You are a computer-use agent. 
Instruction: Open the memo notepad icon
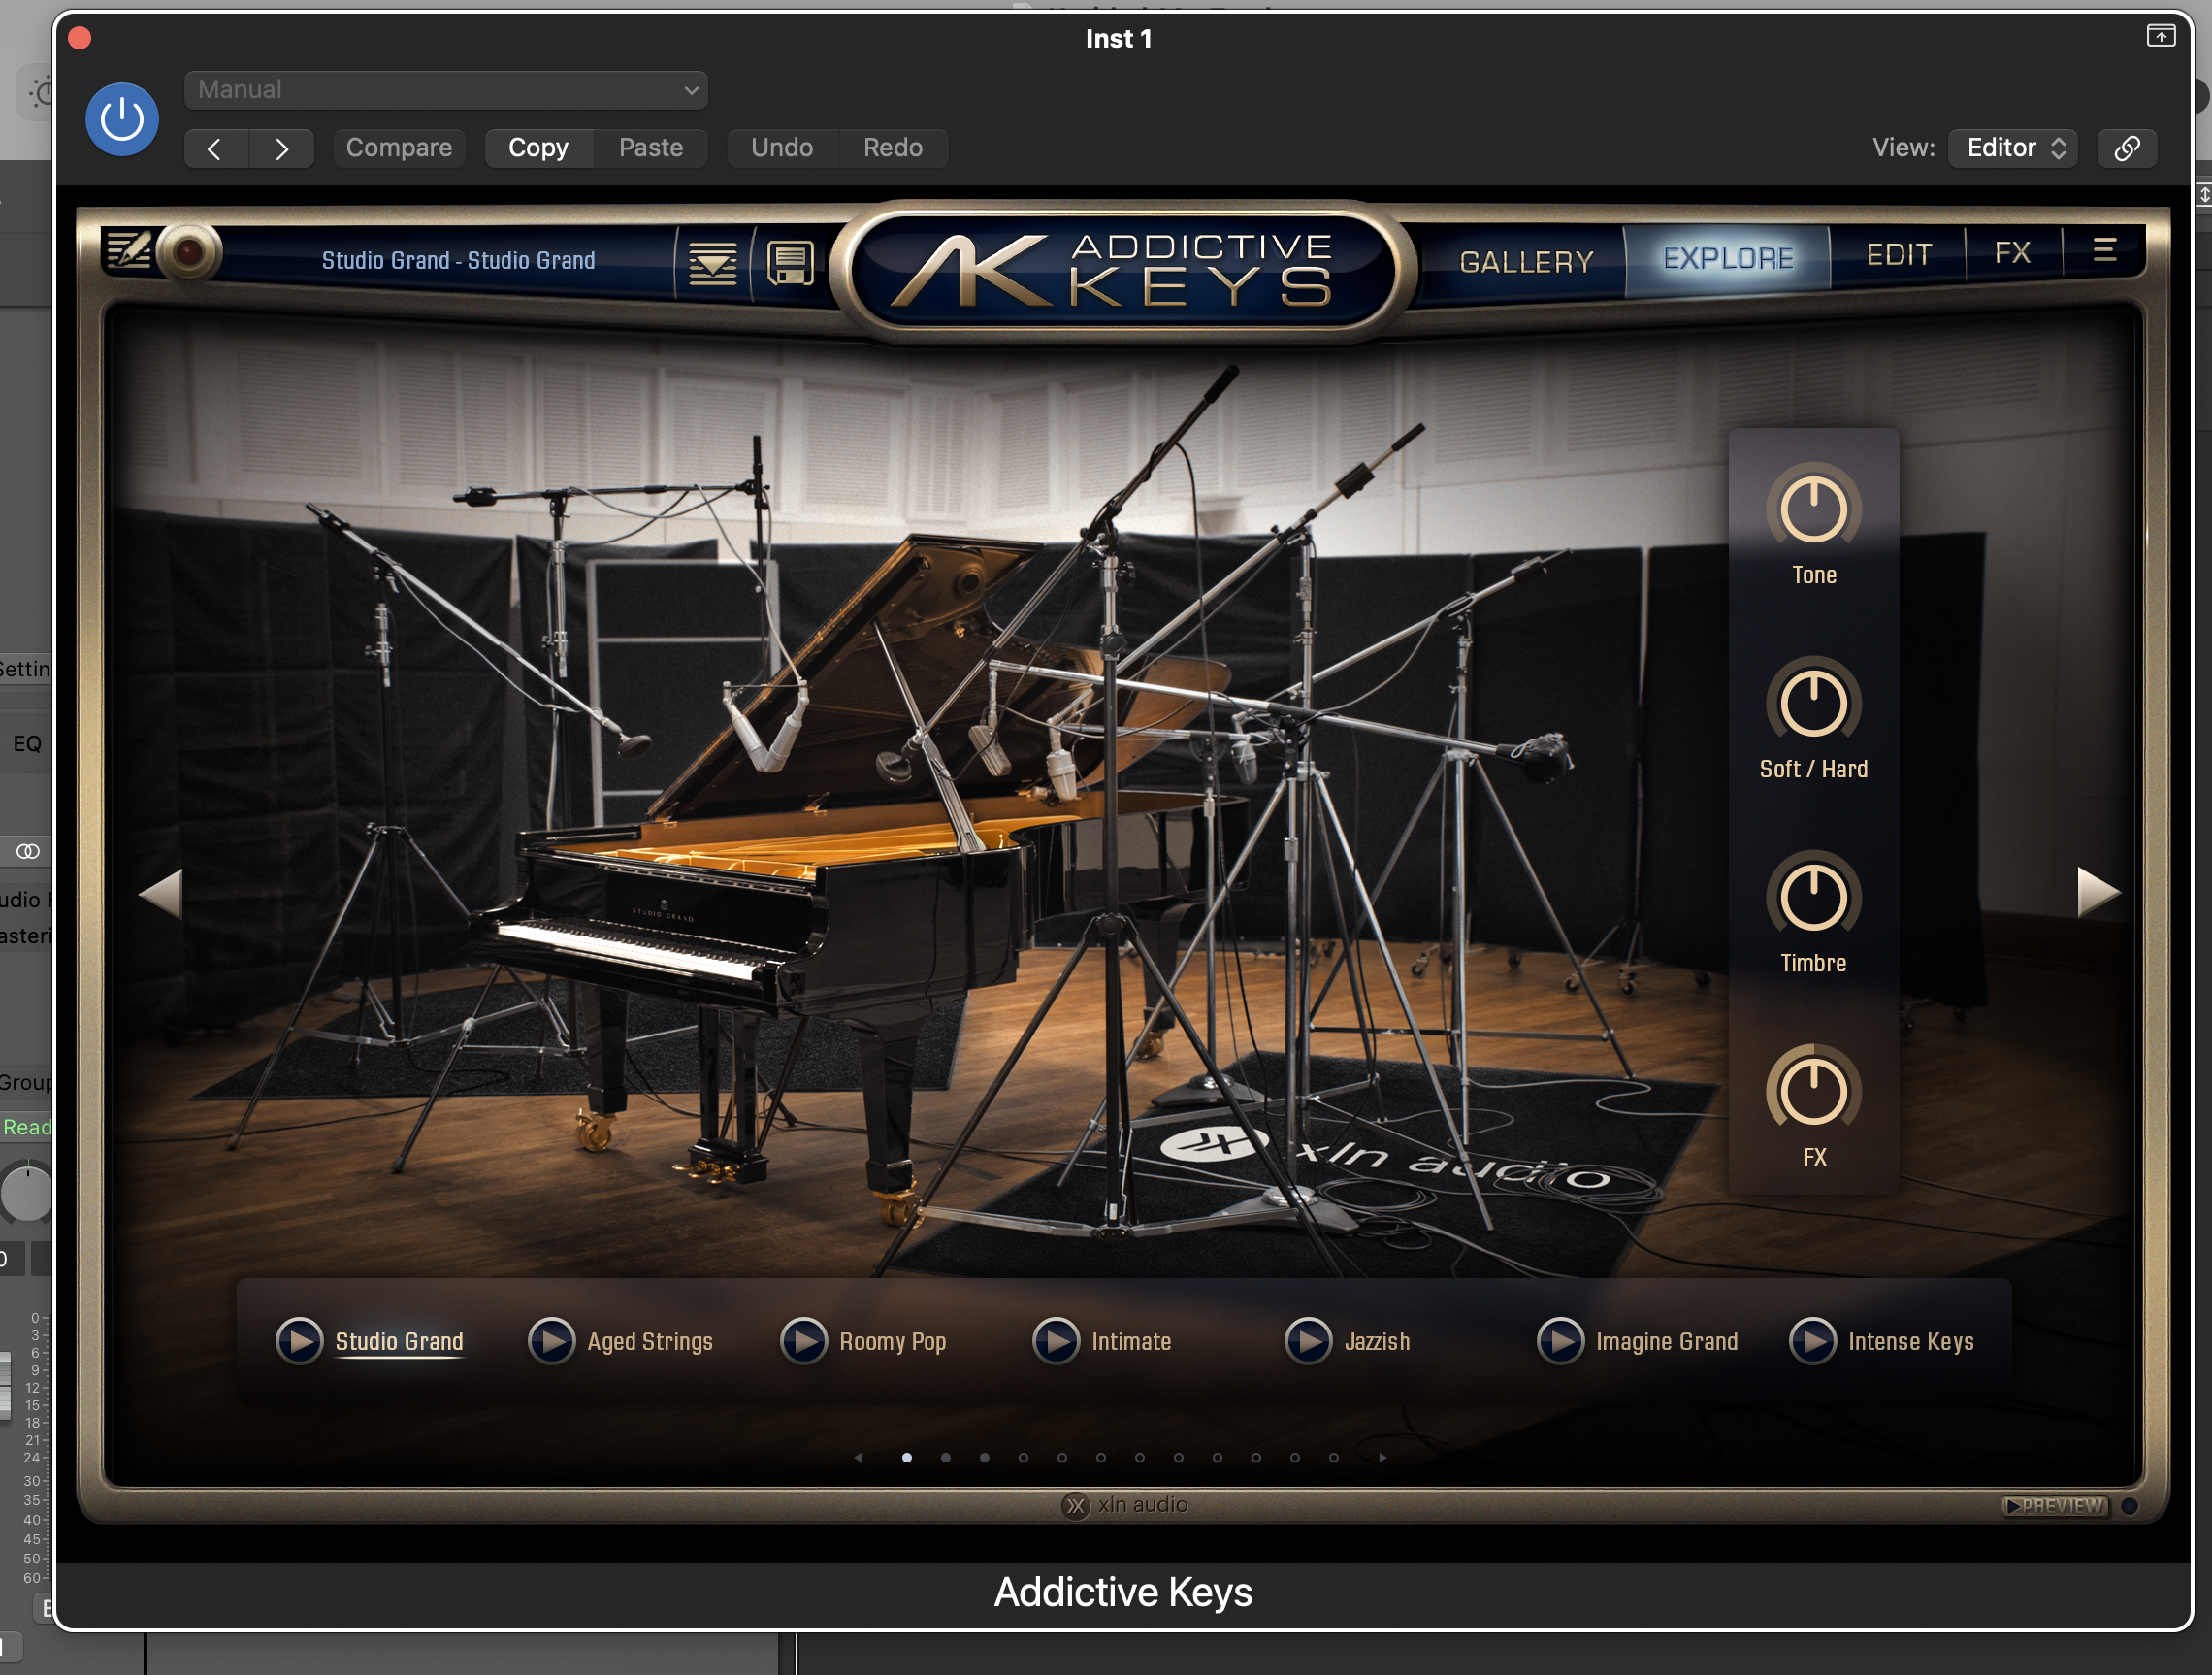click(x=129, y=250)
